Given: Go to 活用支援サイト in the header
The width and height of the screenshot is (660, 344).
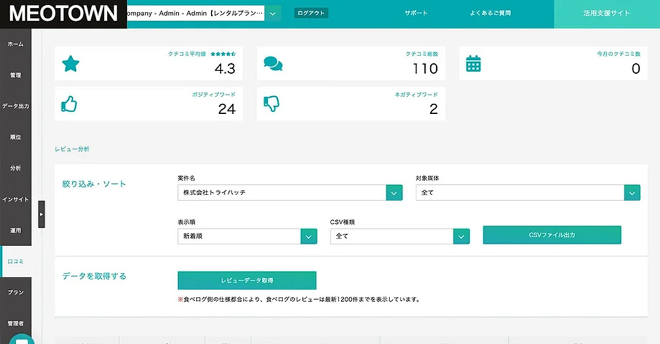Looking at the screenshot, I should 607,13.
